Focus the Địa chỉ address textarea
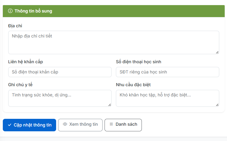The image size is (227, 141). pos(113,42)
